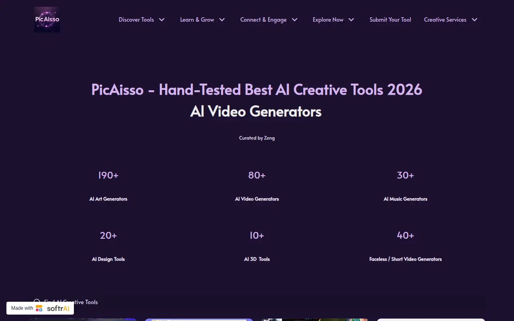This screenshot has height=321, width=514.
Task: Select the 80+ count
Action: click(257, 175)
